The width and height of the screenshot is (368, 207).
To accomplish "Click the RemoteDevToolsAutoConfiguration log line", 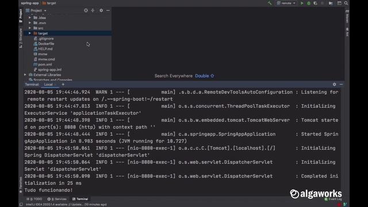I will [181, 95].
